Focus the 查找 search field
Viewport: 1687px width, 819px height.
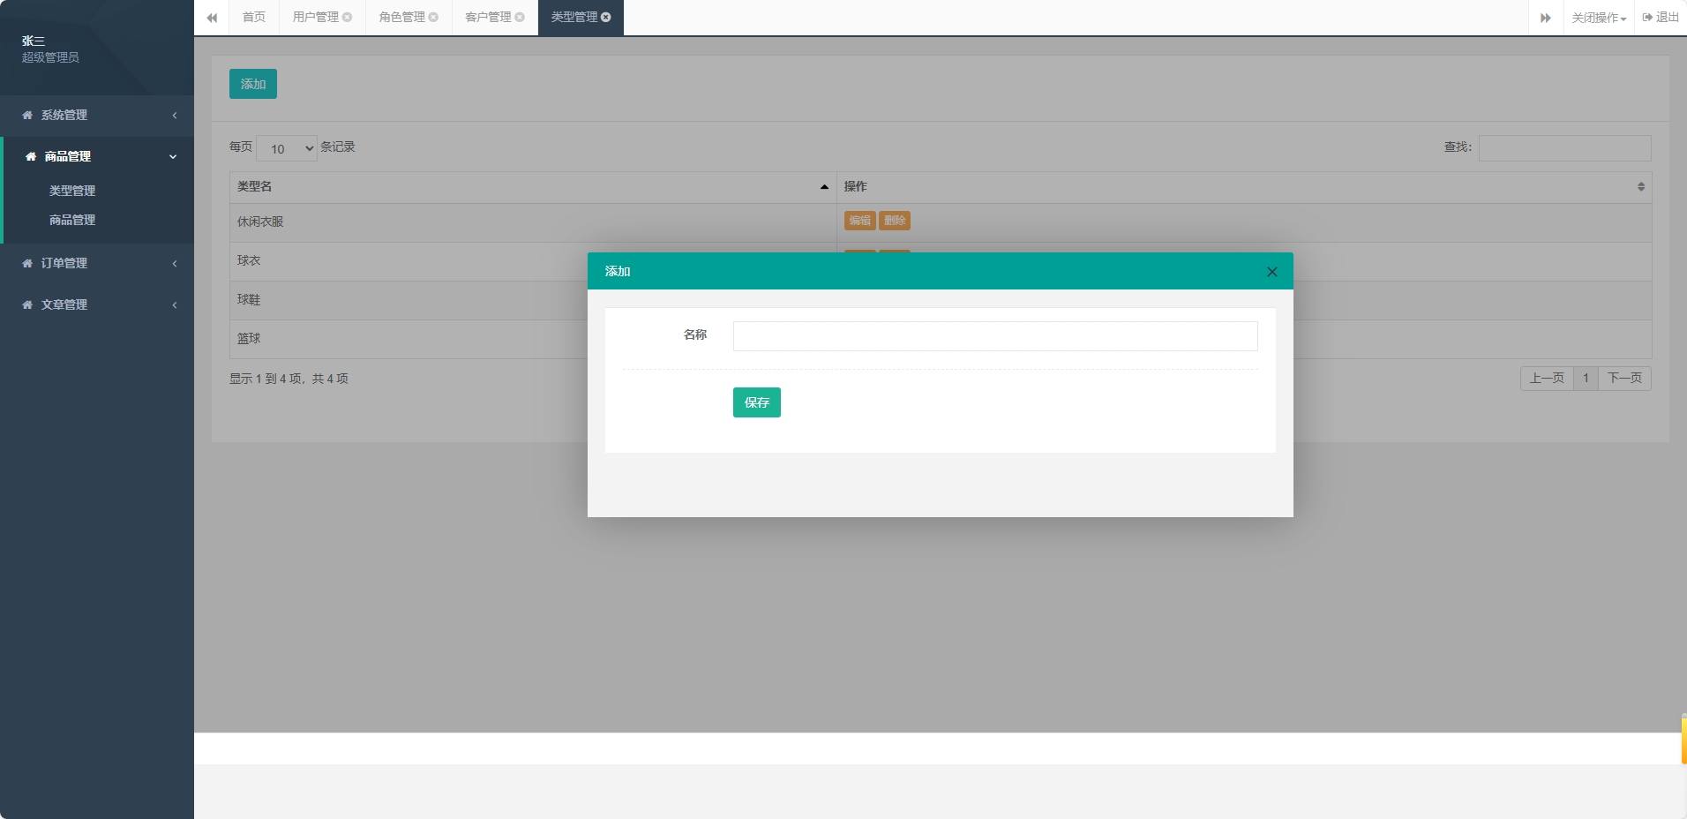1565,148
